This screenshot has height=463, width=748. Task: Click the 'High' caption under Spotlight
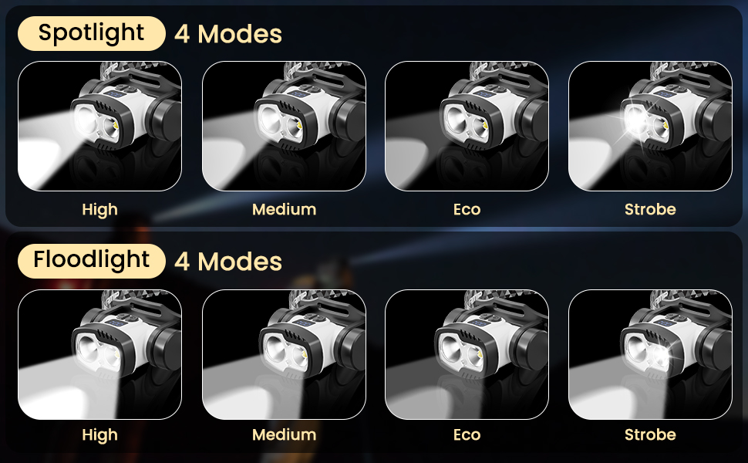click(99, 210)
